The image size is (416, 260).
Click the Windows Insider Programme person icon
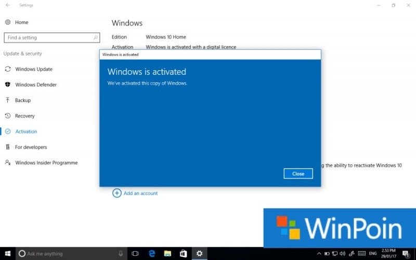point(8,162)
